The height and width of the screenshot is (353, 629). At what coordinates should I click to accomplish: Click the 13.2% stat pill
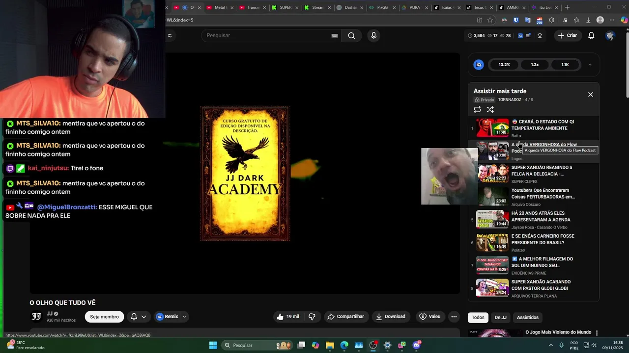pyautogui.click(x=504, y=65)
